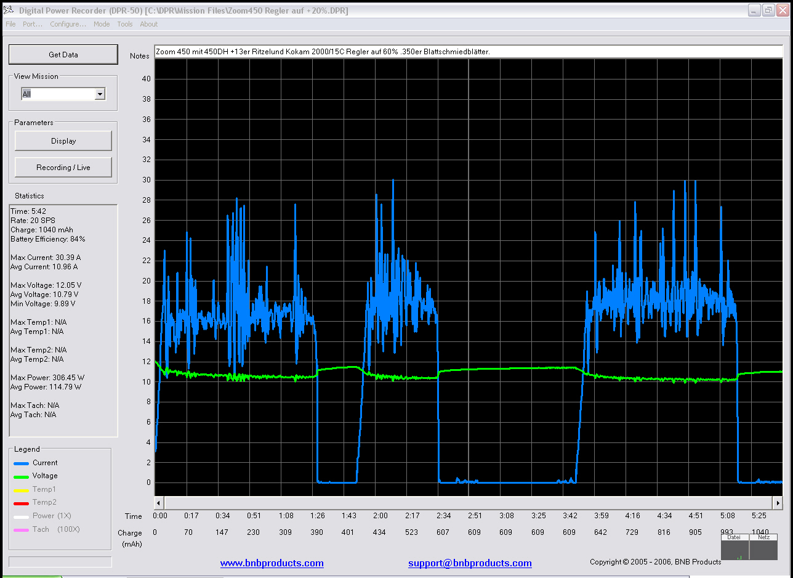Click the Avg Current: 10.96 A statistic
The width and height of the screenshot is (793, 578).
pos(44,267)
